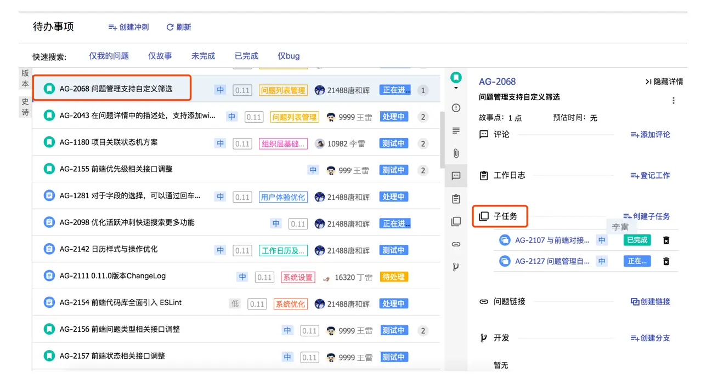
Task: Open the 版本 side tab
Action: [25, 78]
